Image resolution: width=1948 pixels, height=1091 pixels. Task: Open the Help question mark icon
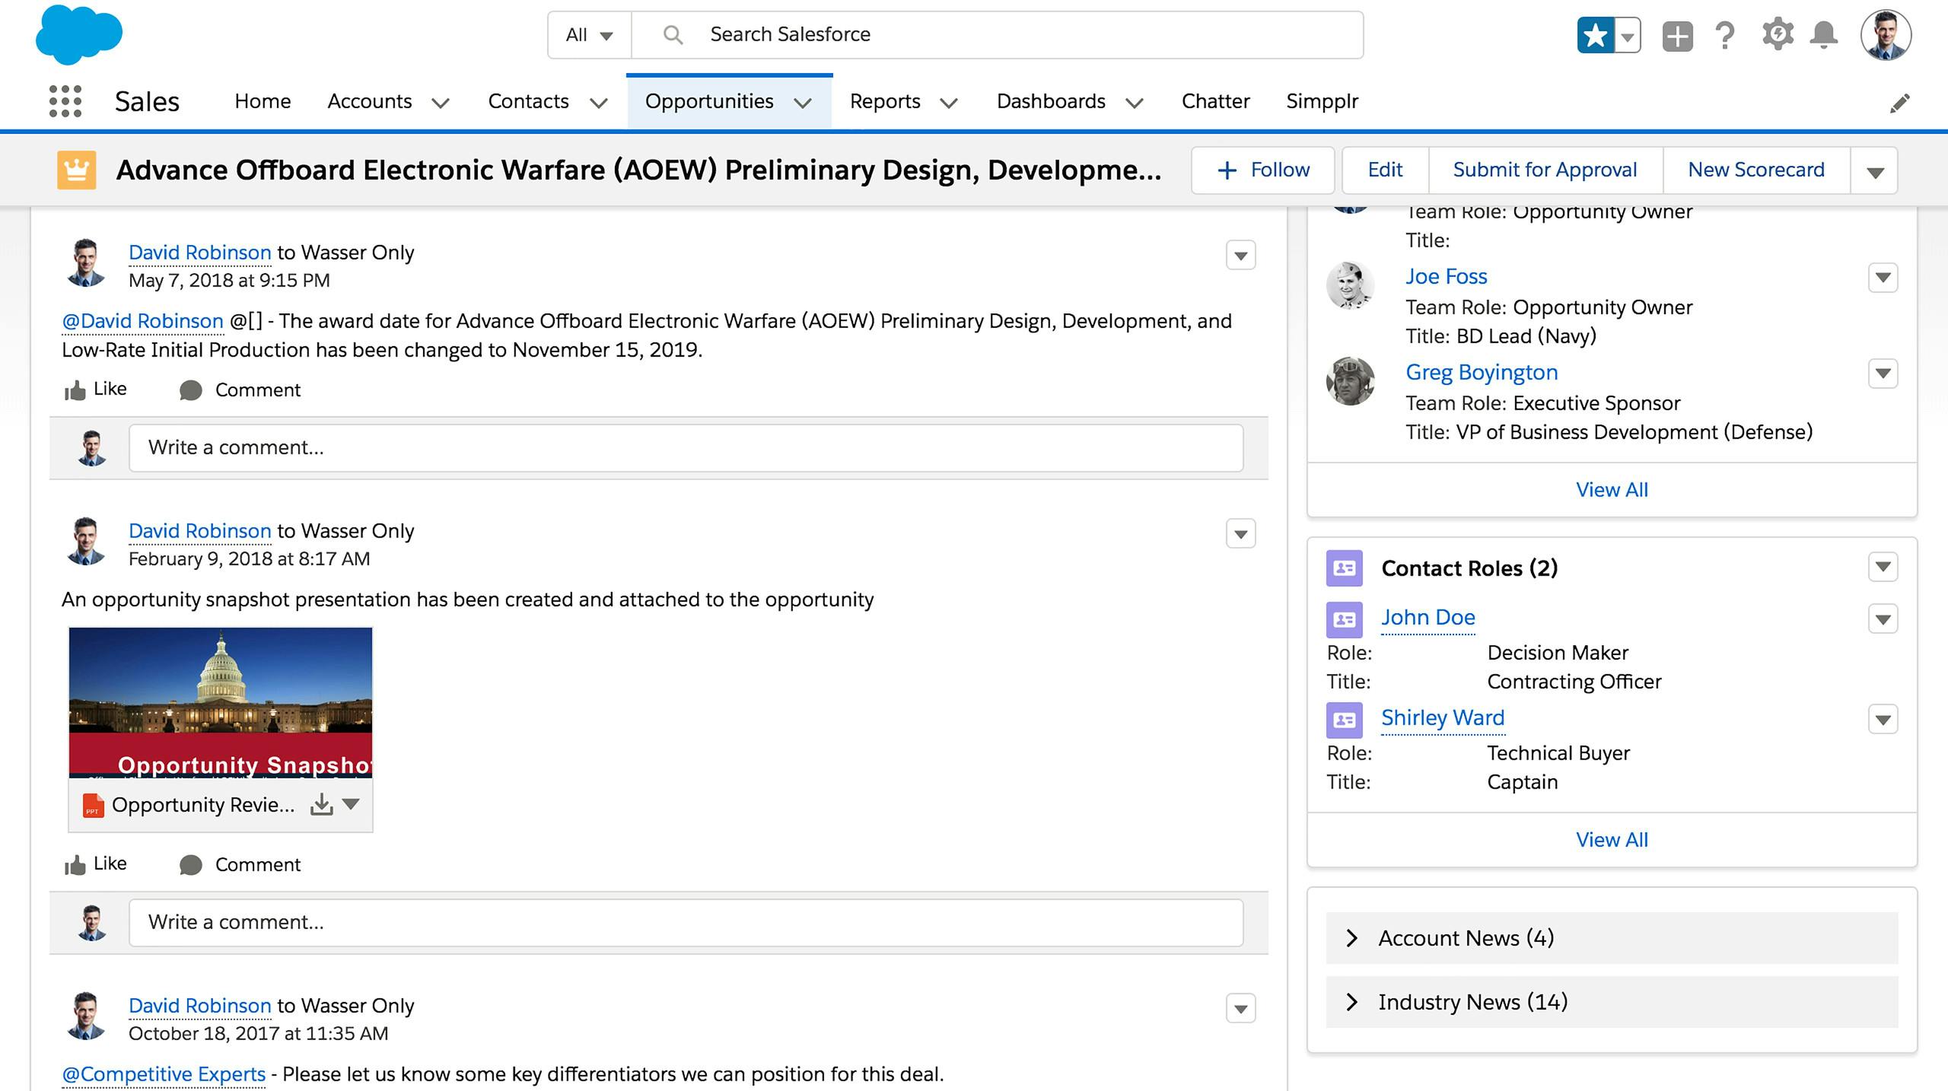point(1725,36)
